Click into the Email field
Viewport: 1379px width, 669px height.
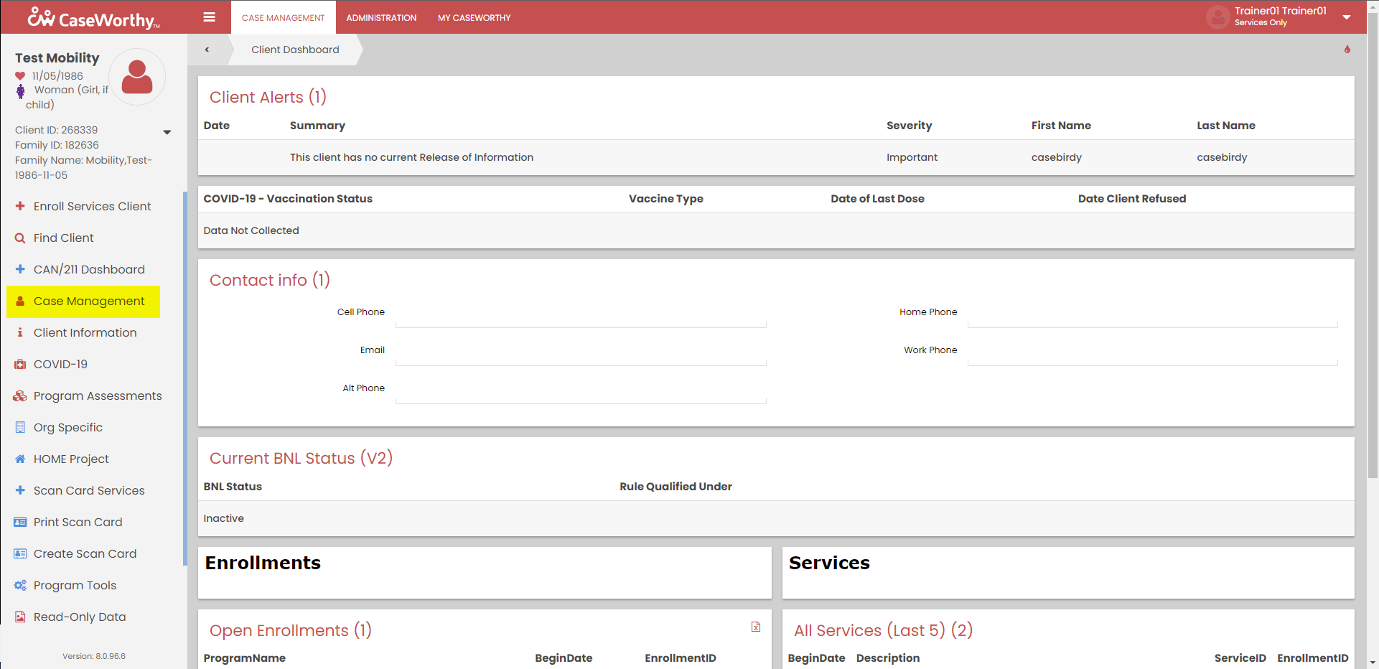pos(580,355)
